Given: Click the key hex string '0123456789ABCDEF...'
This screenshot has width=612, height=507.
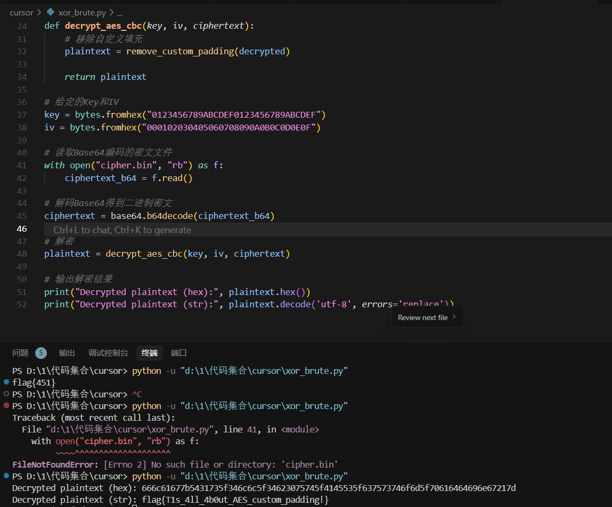Looking at the screenshot, I should point(233,115).
